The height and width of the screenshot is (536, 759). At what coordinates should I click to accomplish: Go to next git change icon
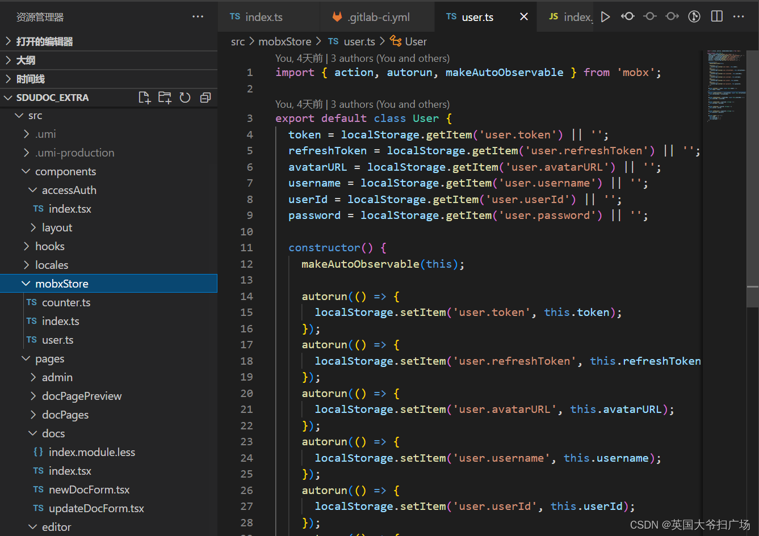click(x=672, y=16)
